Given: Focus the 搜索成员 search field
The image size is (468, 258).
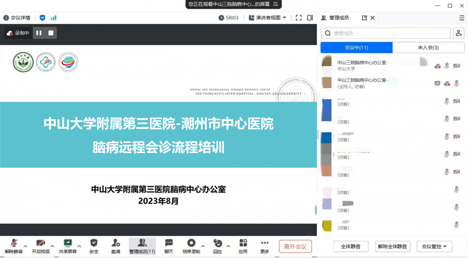Looking at the screenshot, I should [385, 33].
